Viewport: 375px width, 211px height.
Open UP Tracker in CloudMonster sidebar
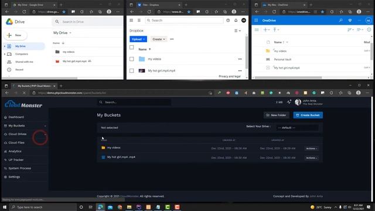[x=16, y=159]
